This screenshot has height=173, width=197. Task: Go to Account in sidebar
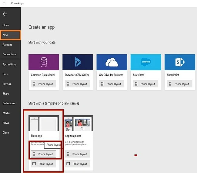[x=7, y=45]
